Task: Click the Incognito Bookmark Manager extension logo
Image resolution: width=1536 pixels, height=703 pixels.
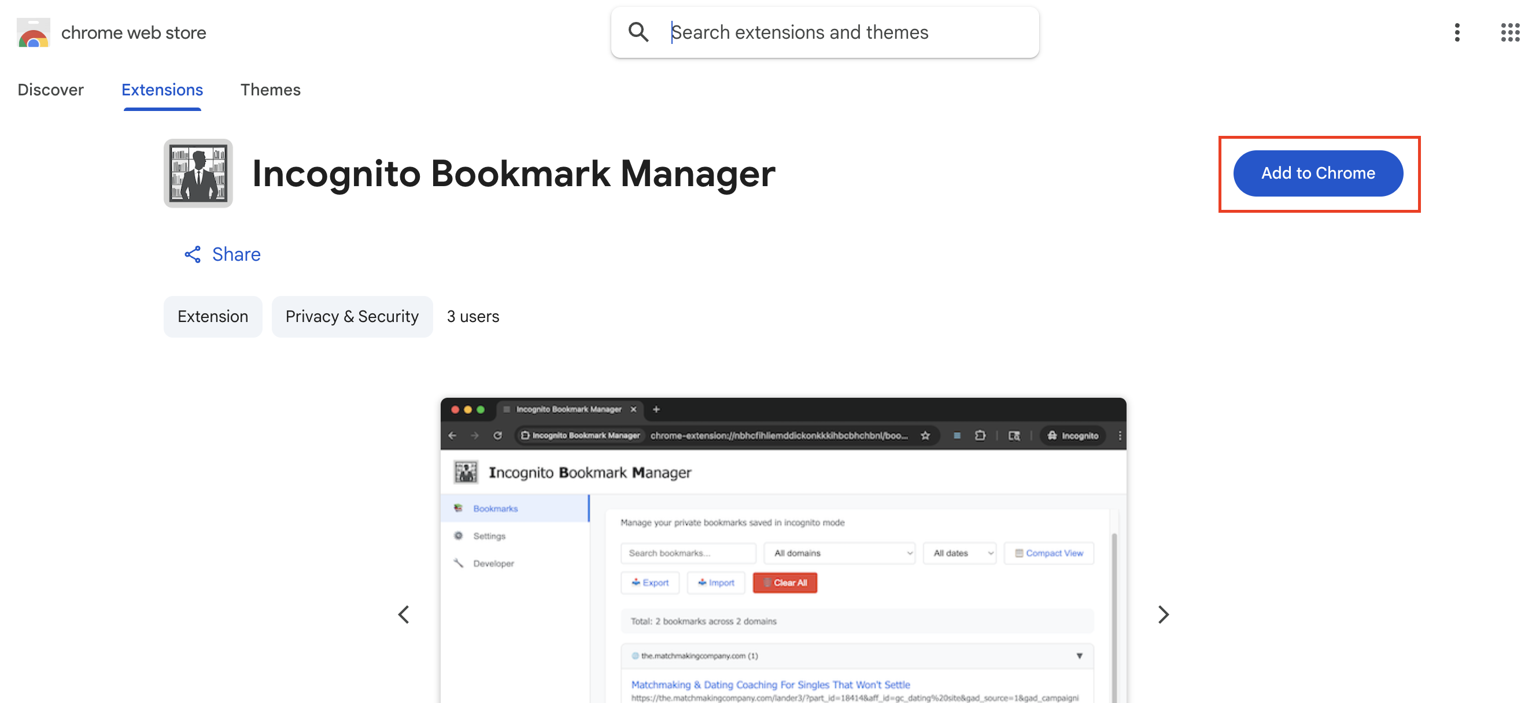Action: coord(197,173)
